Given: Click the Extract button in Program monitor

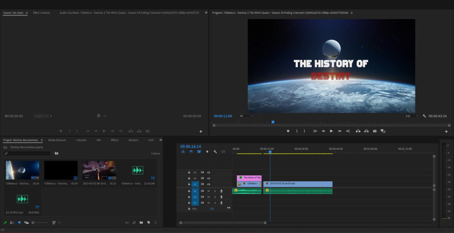Looking at the screenshot, I should (x=366, y=131).
